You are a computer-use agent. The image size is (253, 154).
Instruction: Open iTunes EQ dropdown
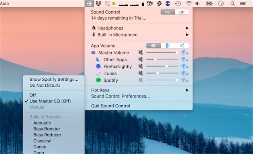click(x=185, y=73)
